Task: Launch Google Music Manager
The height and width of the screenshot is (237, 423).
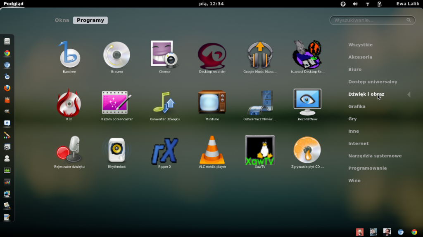Action: (x=260, y=57)
